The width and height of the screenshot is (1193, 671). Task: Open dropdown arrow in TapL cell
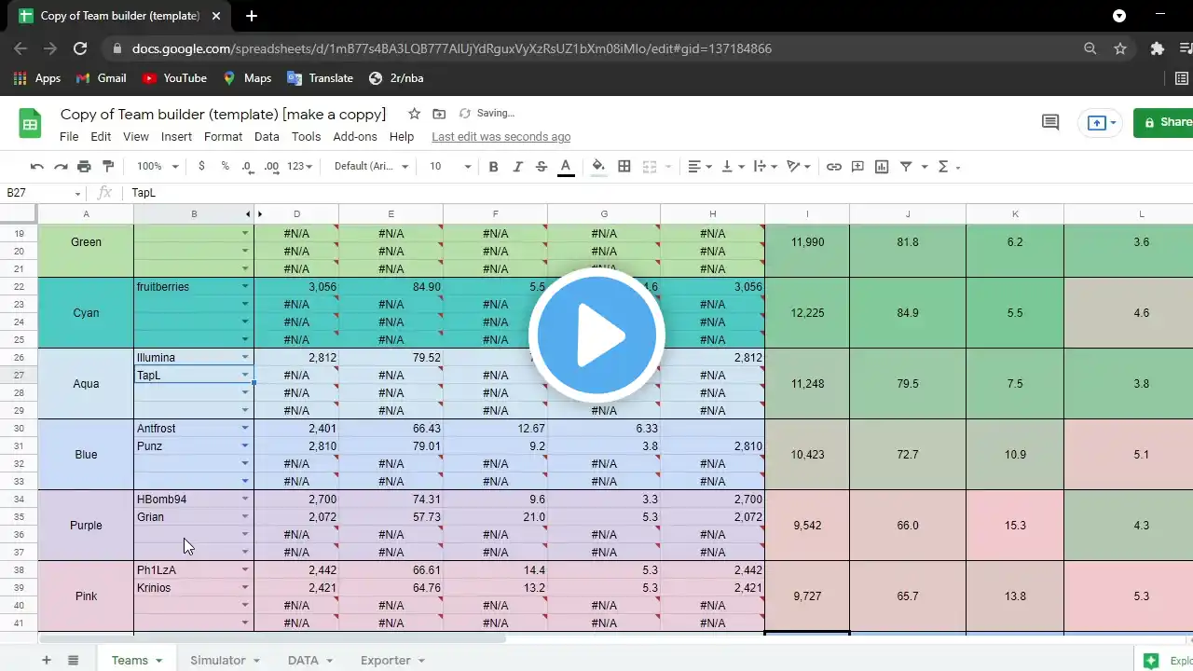click(245, 375)
